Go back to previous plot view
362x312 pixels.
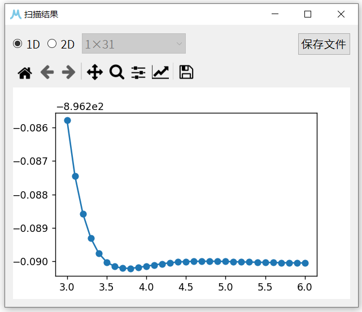click(47, 72)
